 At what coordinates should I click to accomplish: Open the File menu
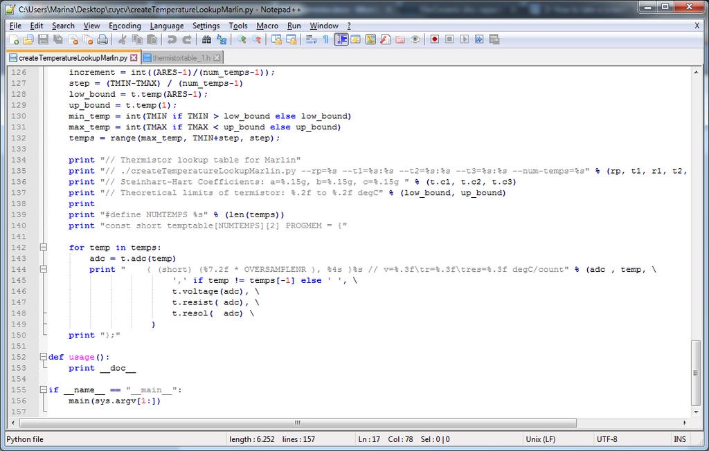click(x=15, y=26)
